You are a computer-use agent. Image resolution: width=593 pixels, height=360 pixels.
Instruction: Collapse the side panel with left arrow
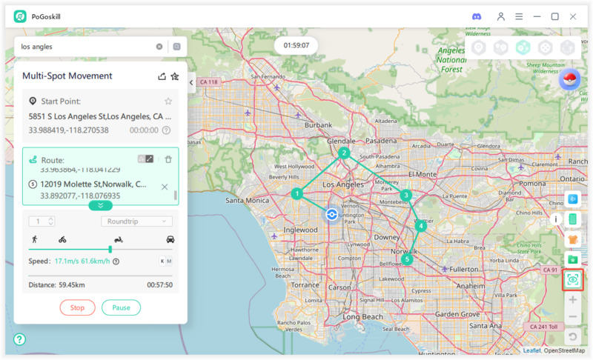point(191,82)
